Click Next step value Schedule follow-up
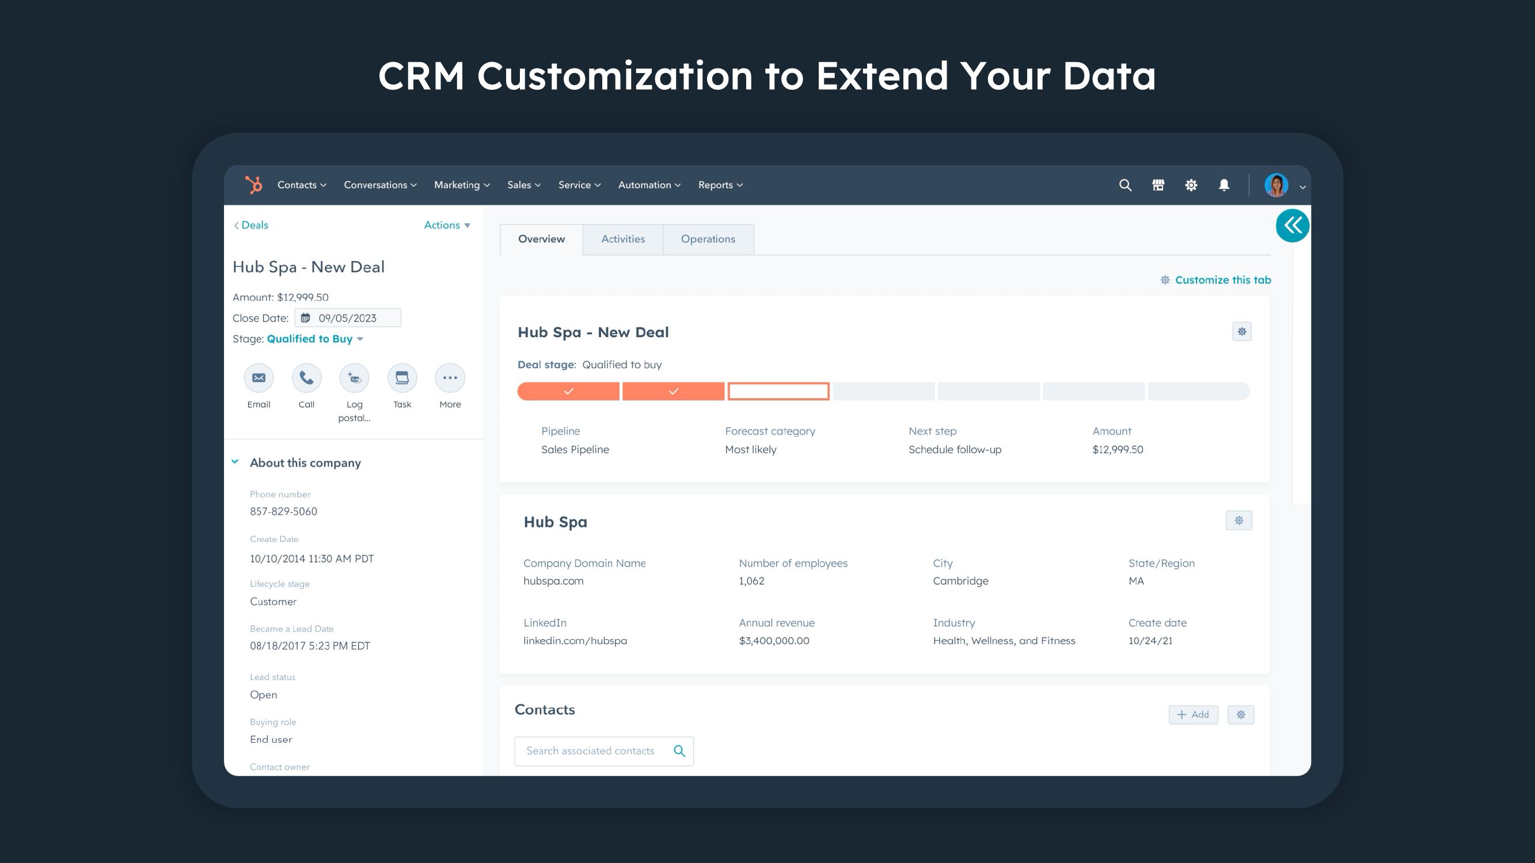 [955, 450]
